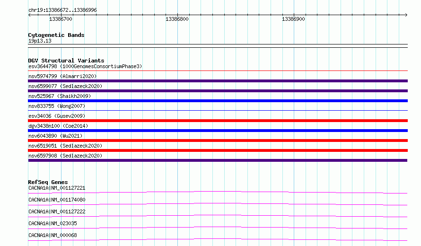
Task: Open variant nsv833755 (Wong2007)
Action: coord(57,106)
